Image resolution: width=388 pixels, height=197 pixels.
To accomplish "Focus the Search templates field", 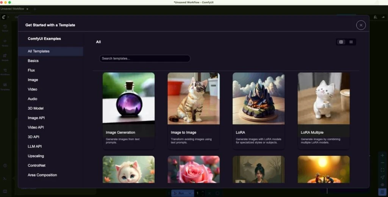I will 145,59.
